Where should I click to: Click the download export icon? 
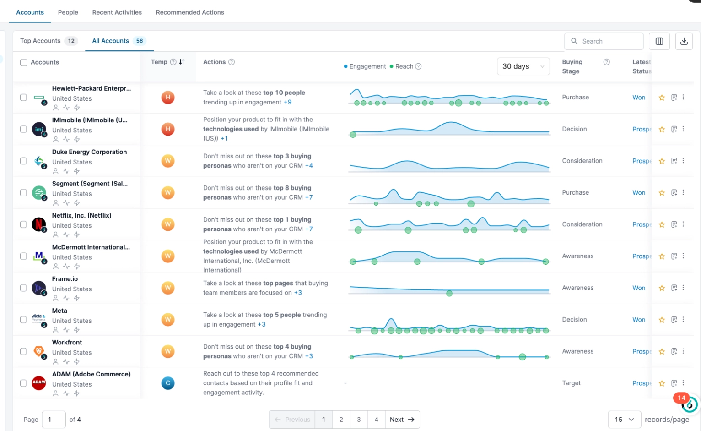coord(684,41)
